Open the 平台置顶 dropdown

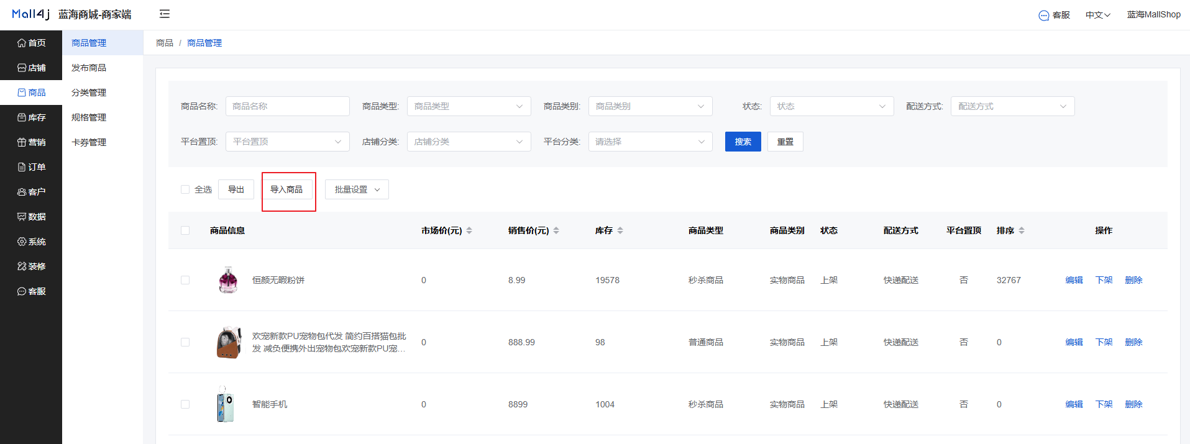[x=288, y=142]
